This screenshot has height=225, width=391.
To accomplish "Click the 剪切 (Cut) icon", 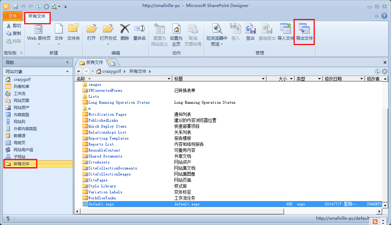I will [9, 26].
